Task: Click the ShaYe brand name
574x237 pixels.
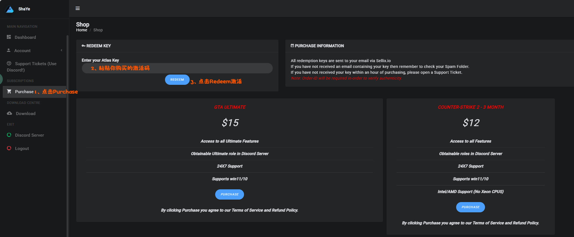Action: (24, 9)
